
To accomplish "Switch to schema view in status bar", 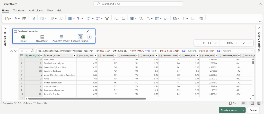I will tap(259, 103).
